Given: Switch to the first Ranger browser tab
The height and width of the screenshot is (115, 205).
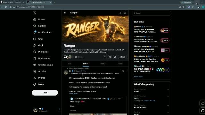Looking at the screenshot, I should click(12, 2).
